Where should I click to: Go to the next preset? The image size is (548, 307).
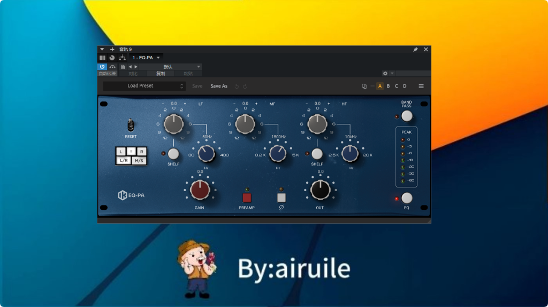[136, 67]
